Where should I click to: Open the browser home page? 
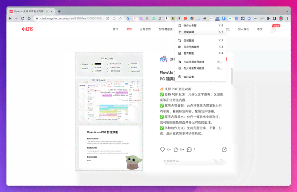[x=29, y=19]
